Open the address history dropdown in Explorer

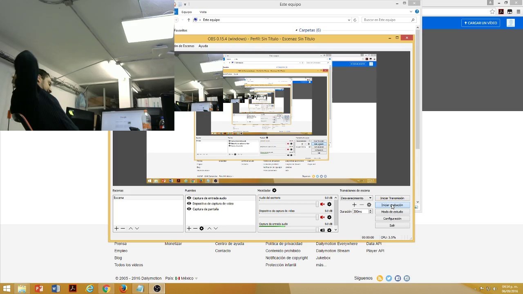(x=349, y=20)
